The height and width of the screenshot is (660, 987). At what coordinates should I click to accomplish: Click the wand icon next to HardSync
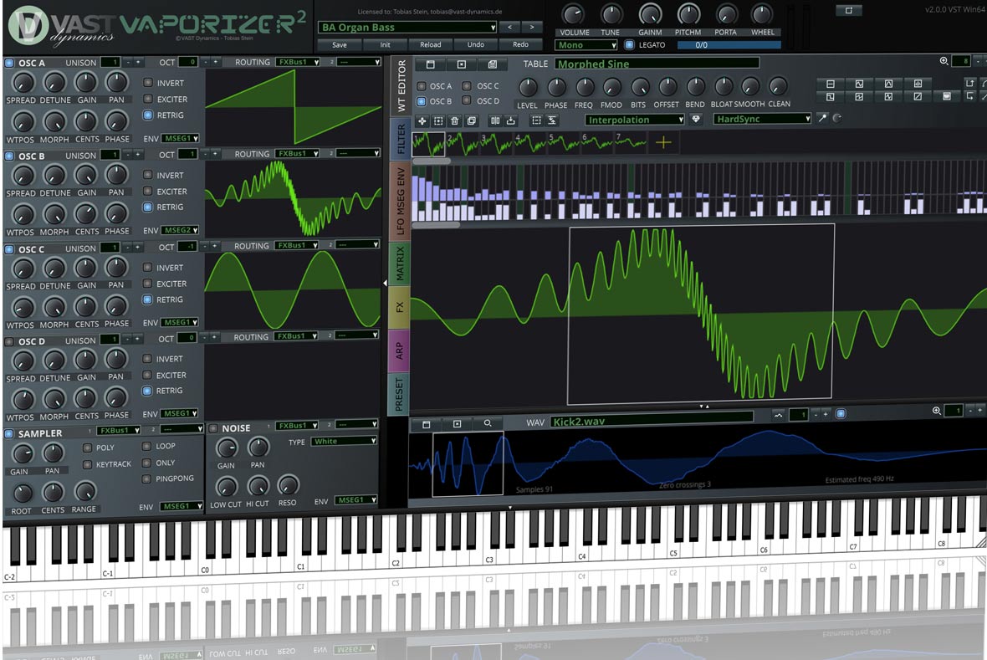pyautogui.click(x=822, y=120)
